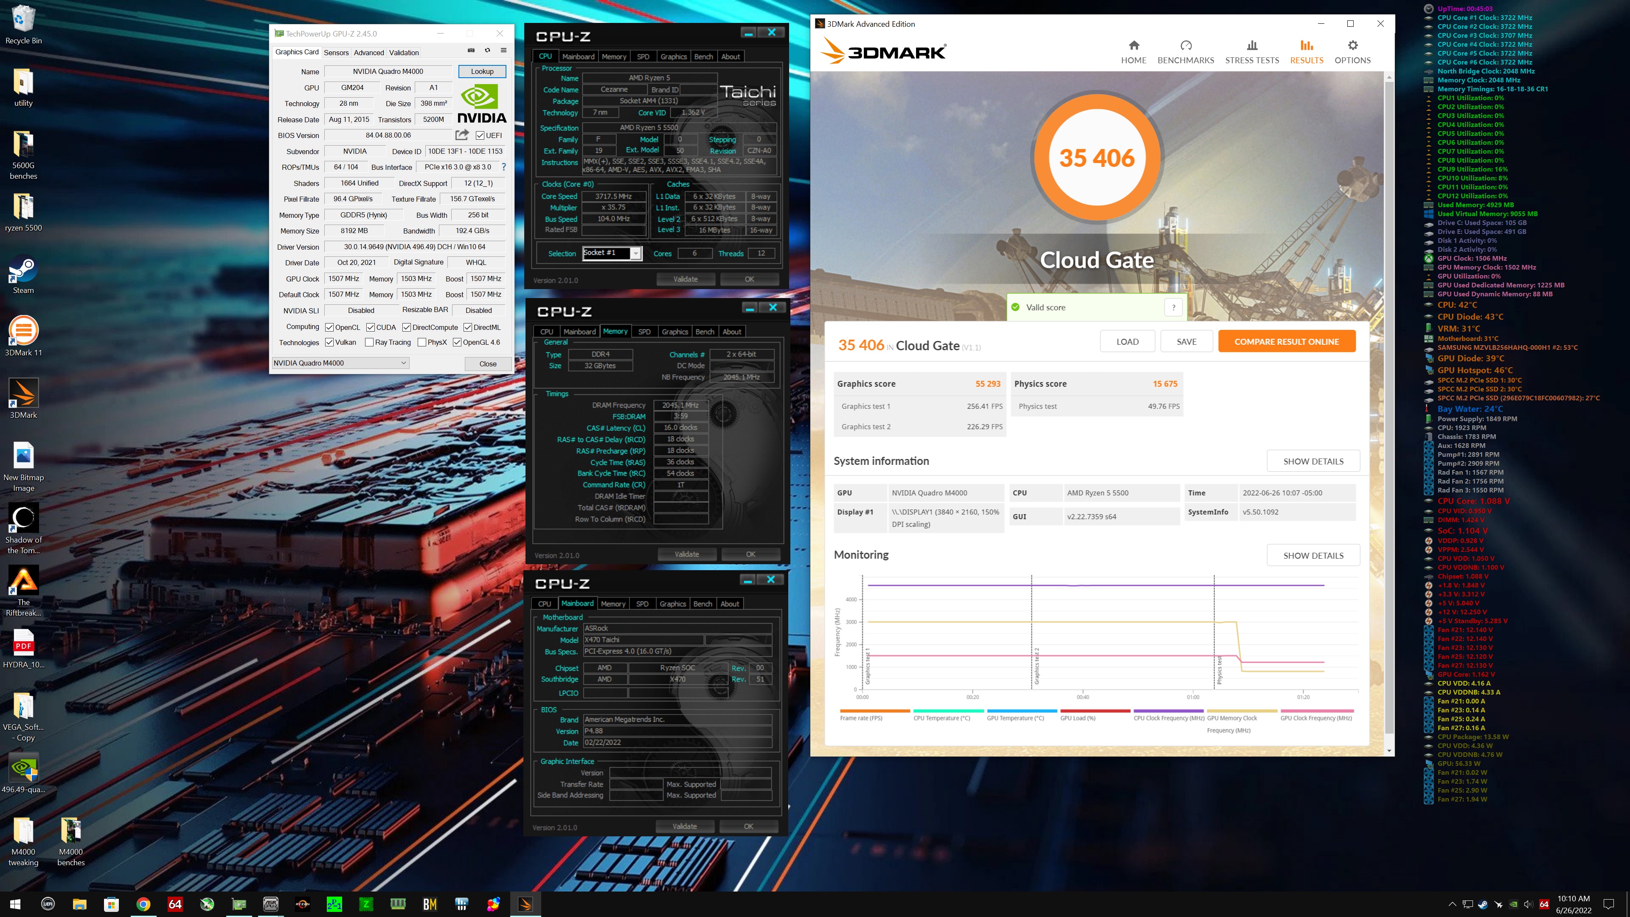
Task: Open the HYDRA PDF file on desktop
Action: (x=23, y=649)
